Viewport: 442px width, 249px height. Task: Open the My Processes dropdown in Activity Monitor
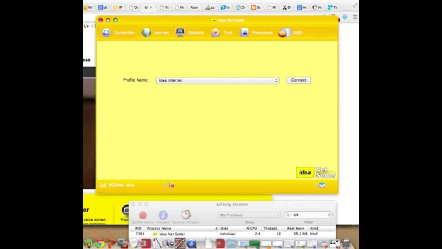[249, 215]
